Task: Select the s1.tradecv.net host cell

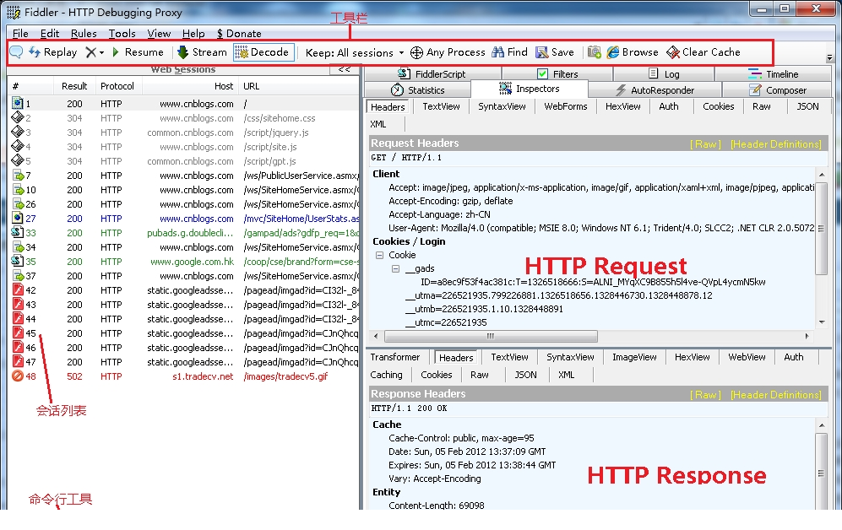Action: [203, 376]
